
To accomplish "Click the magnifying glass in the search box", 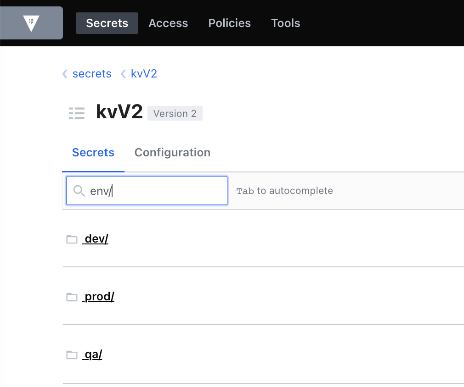I will (79, 191).
